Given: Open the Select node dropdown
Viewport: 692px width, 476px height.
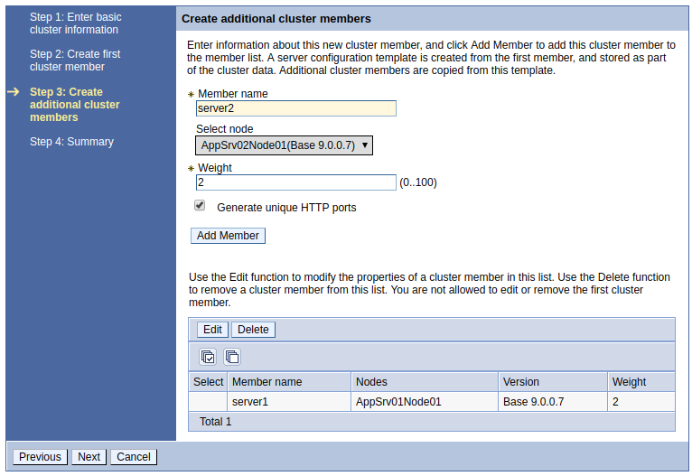Looking at the screenshot, I should (x=285, y=145).
